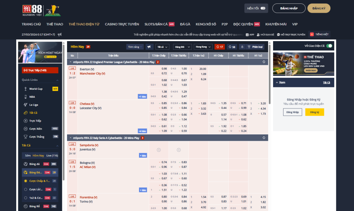Open KENO/XỔ SỐ menu
This screenshot has height=211, width=354.
point(206,24)
